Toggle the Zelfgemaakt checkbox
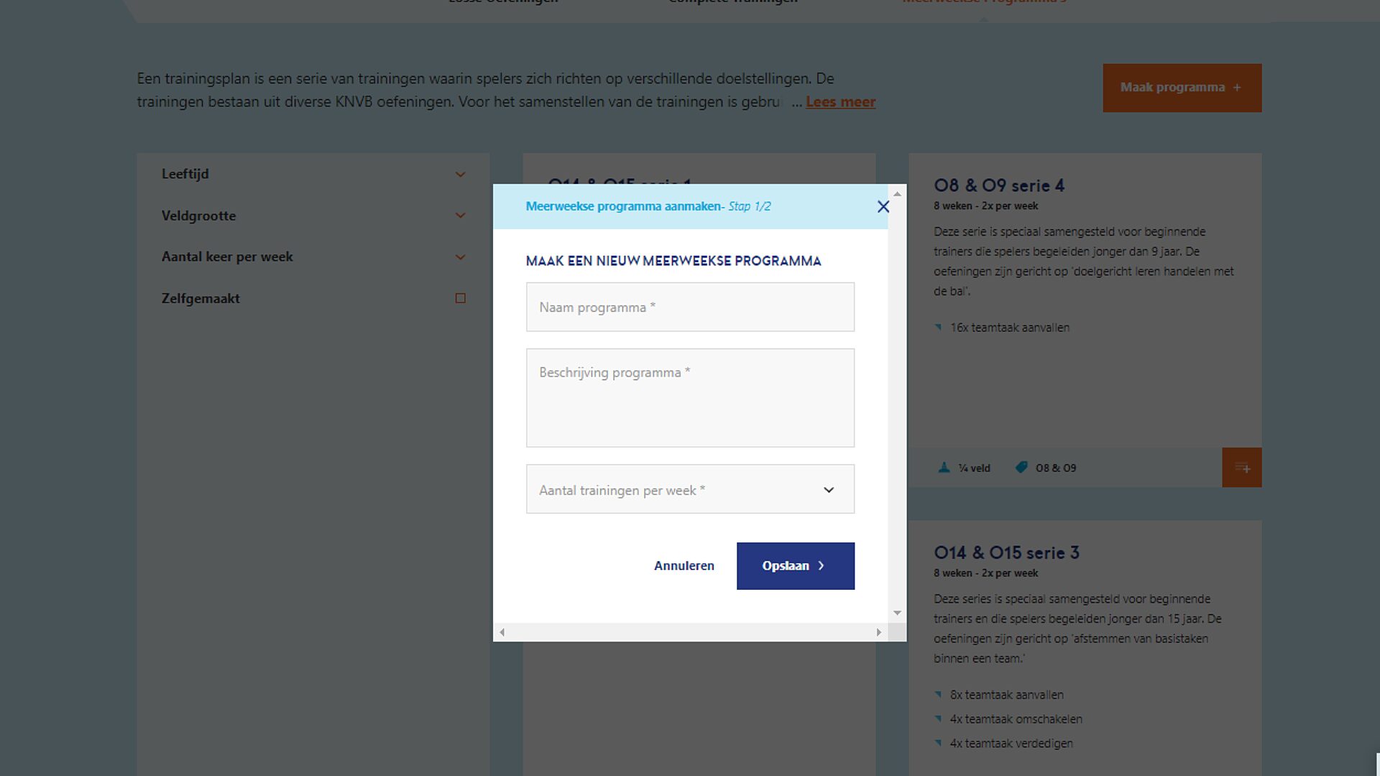Image resolution: width=1380 pixels, height=776 pixels. tap(460, 297)
